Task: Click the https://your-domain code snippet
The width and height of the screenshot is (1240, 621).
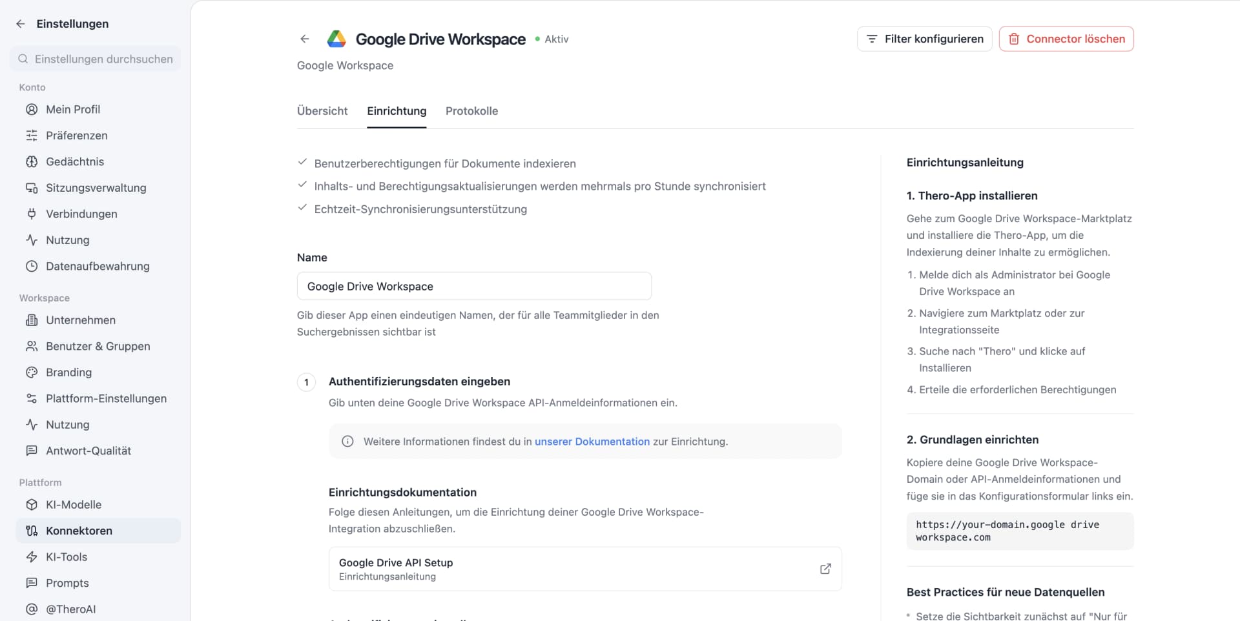Action: pyautogui.click(x=1020, y=531)
